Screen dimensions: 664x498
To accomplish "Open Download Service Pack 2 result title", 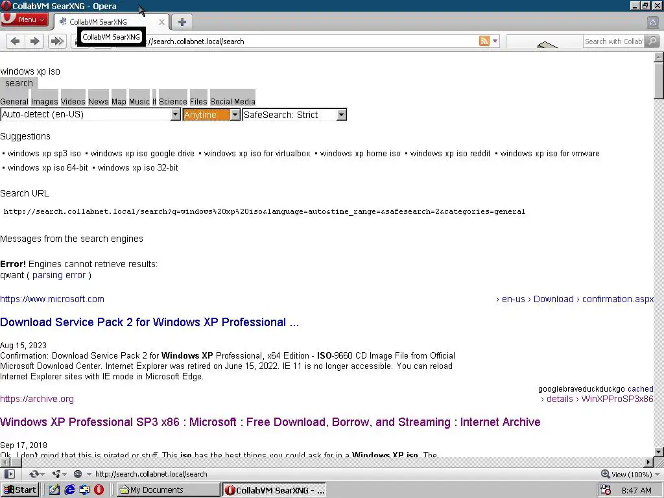I will click(x=150, y=322).
